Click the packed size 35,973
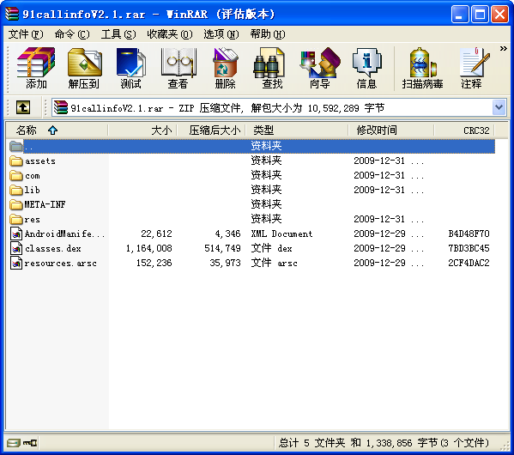 (225, 263)
